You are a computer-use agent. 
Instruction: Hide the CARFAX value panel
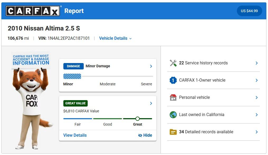point(145,135)
